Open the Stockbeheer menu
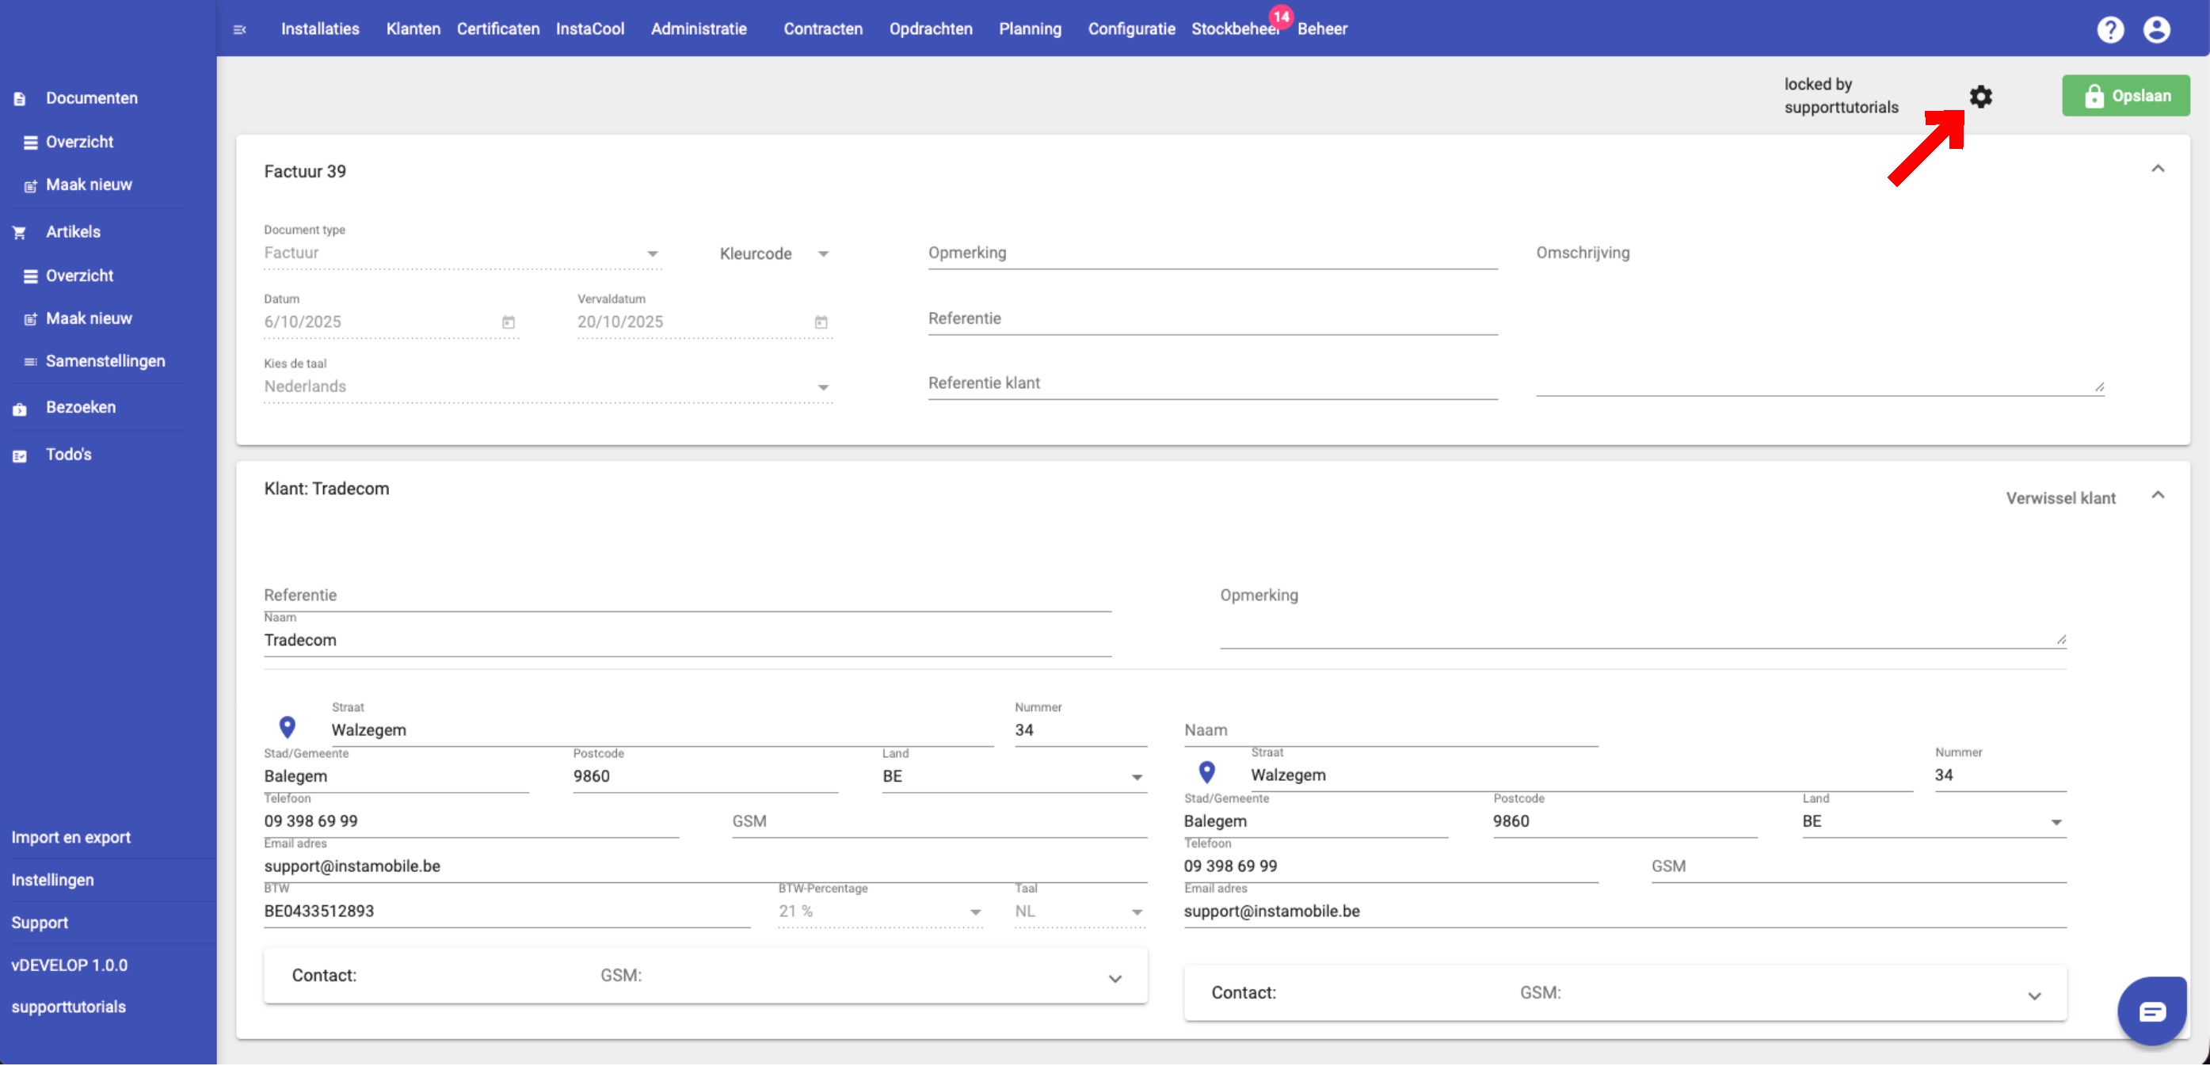 1233,29
